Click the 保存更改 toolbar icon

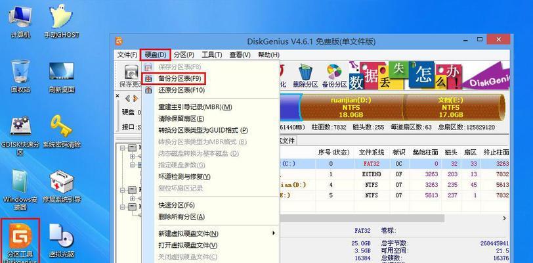click(x=131, y=76)
